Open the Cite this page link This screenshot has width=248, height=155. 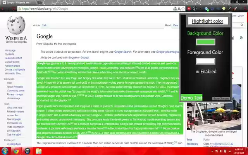[14, 134]
